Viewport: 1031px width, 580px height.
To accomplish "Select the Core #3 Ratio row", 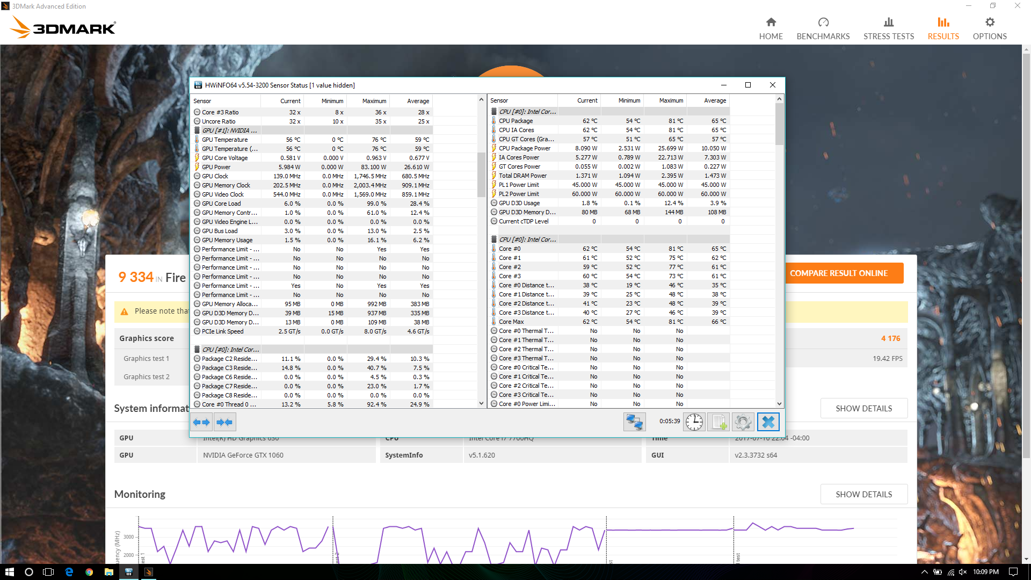I will (x=313, y=112).
